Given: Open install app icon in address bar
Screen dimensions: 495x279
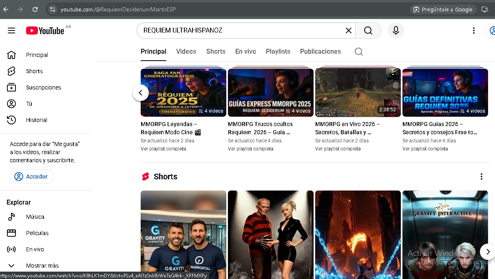Looking at the screenshot, I should coord(485,9).
